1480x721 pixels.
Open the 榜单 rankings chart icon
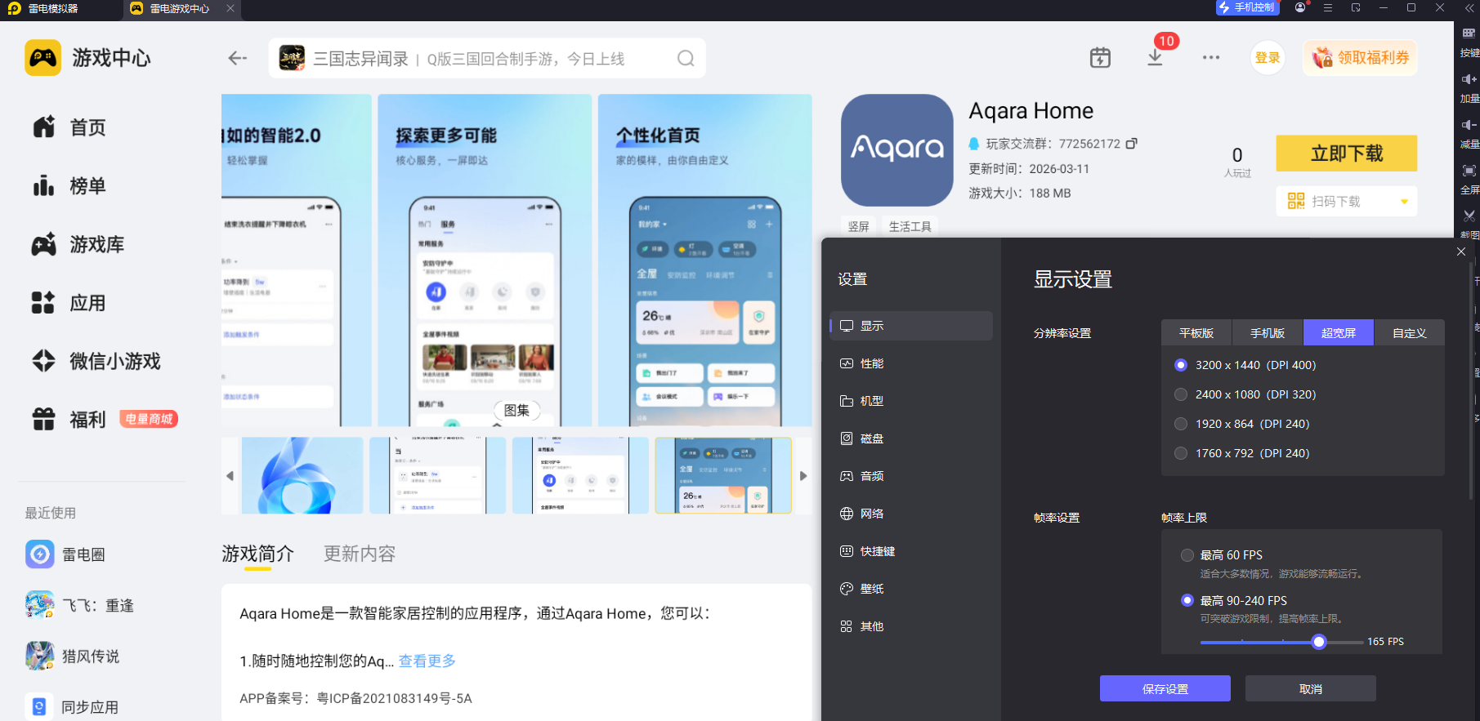click(44, 185)
